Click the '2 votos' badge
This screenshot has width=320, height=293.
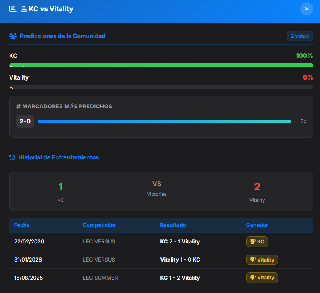click(x=300, y=36)
